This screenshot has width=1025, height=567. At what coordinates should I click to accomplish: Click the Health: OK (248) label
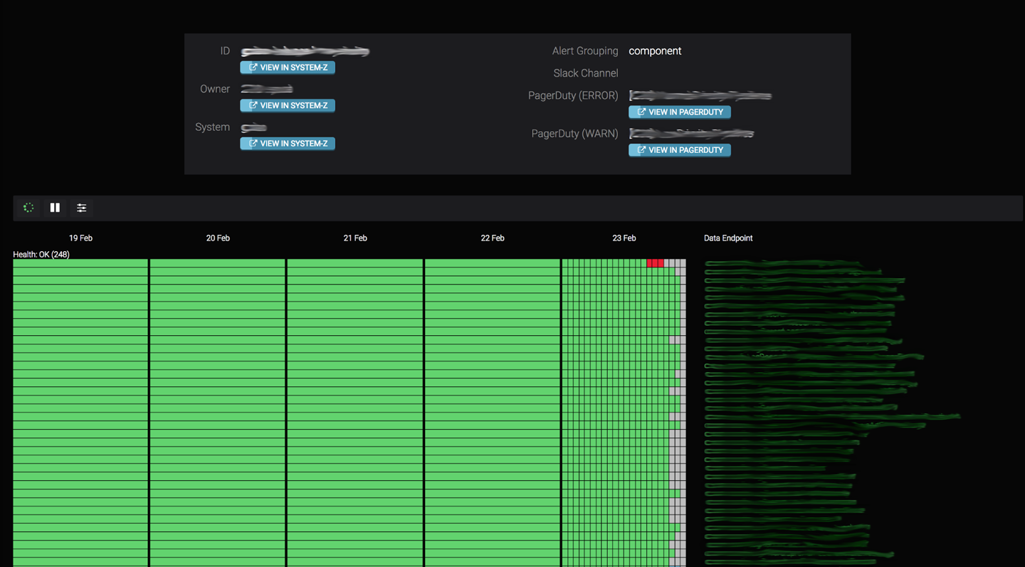(41, 255)
